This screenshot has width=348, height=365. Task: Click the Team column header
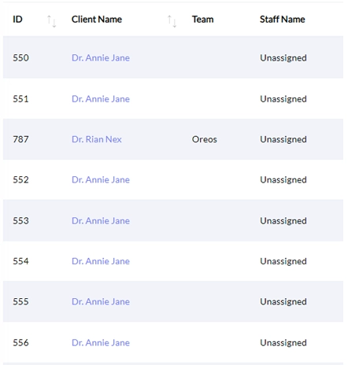click(202, 20)
